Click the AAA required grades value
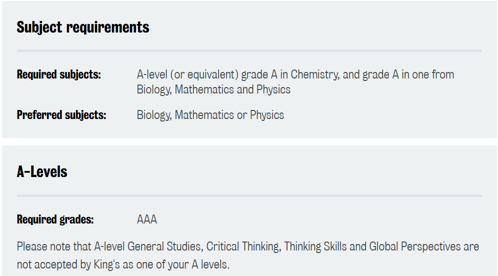 point(146,219)
